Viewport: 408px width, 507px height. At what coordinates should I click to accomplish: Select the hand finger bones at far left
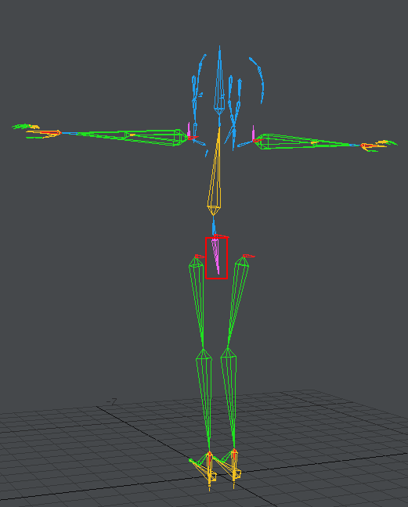(x=35, y=131)
